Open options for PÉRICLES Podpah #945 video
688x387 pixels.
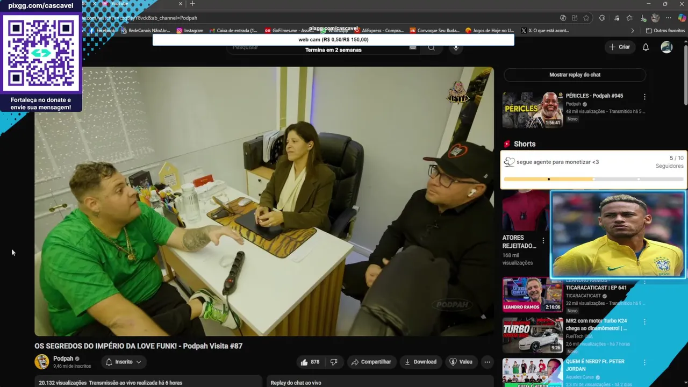point(644,97)
